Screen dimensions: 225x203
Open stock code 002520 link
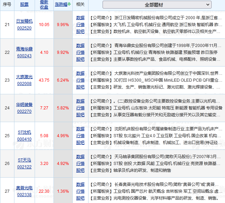click(24, 28)
